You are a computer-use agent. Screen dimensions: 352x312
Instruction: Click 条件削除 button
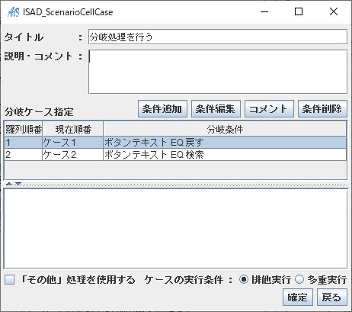click(x=322, y=109)
